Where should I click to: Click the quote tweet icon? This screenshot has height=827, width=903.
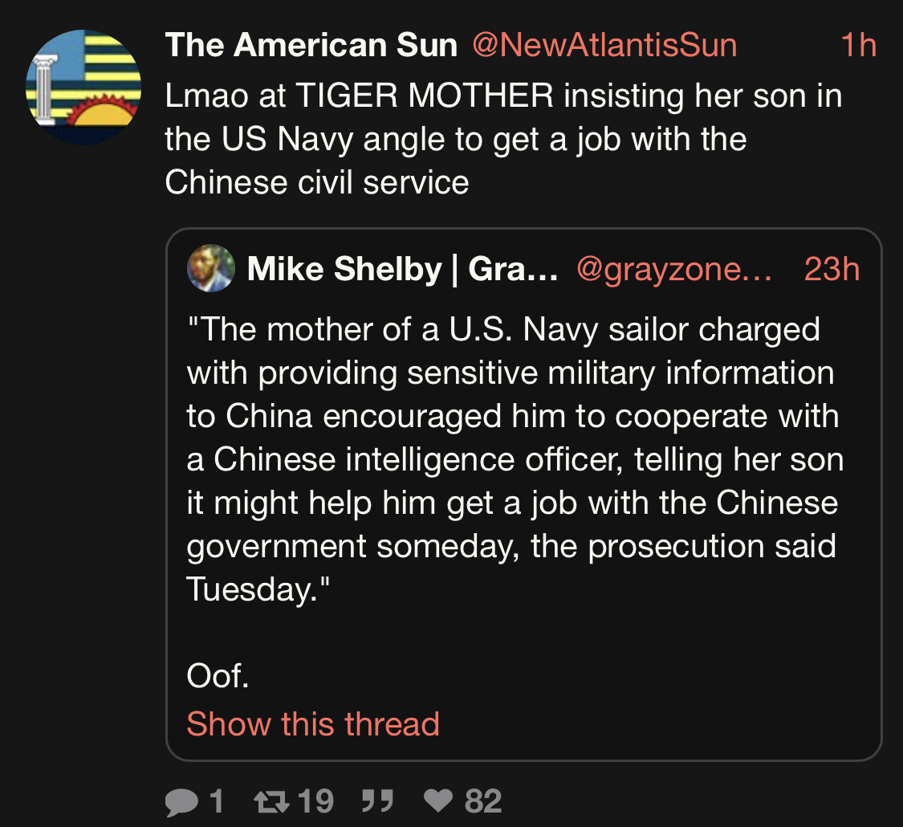[x=376, y=801]
